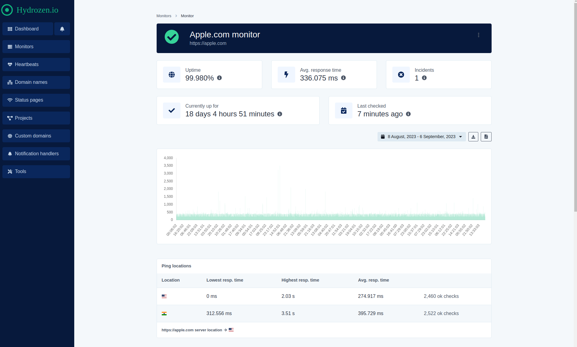Open Notification handlers page

click(36, 154)
